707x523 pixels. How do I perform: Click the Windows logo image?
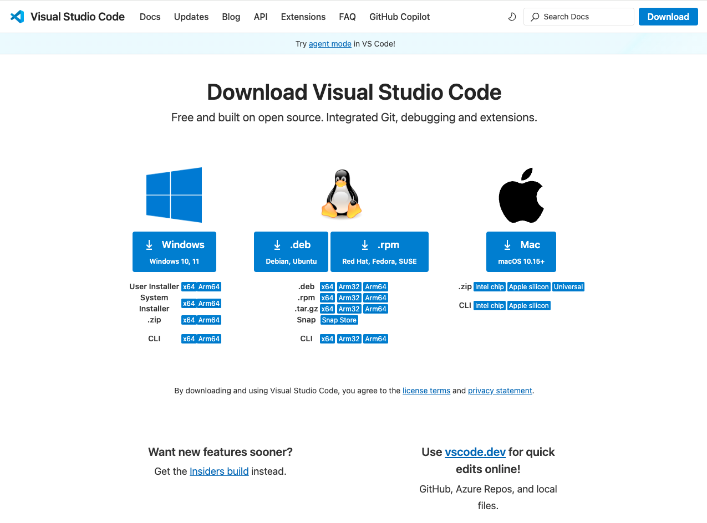(174, 195)
